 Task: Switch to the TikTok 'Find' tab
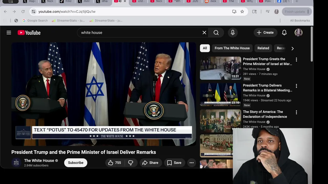coord(66,1)
